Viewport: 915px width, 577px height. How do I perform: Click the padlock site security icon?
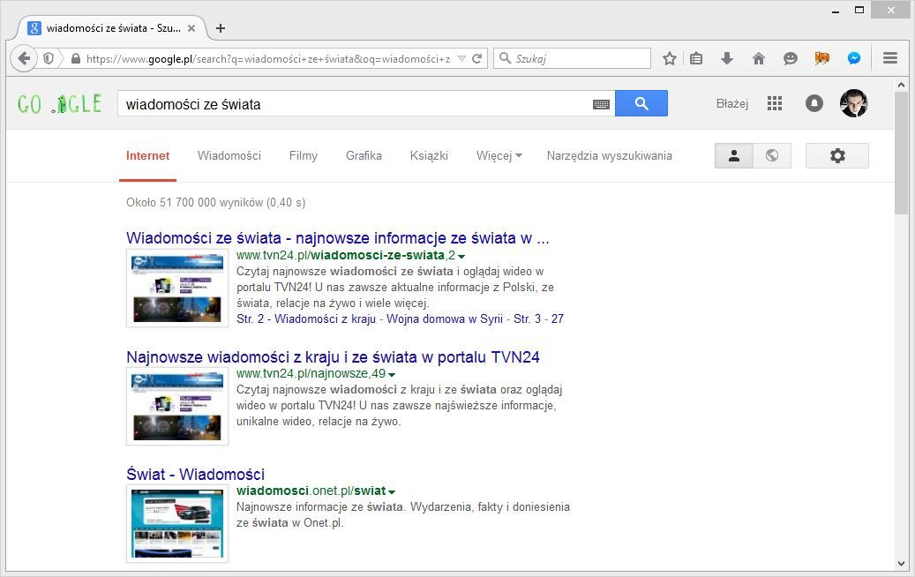(75, 58)
